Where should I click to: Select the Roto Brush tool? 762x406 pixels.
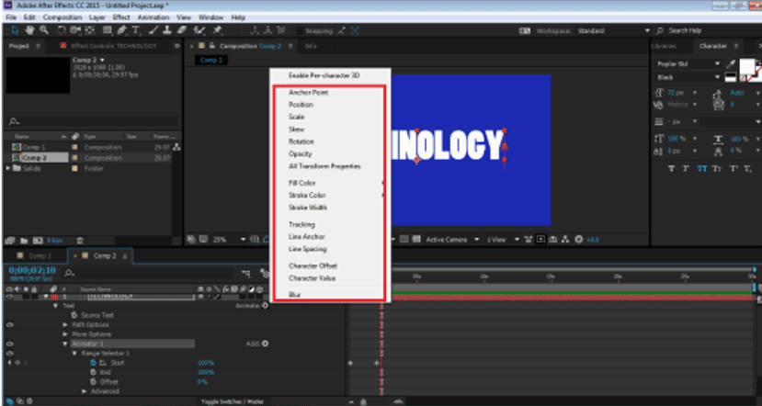tap(199, 30)
